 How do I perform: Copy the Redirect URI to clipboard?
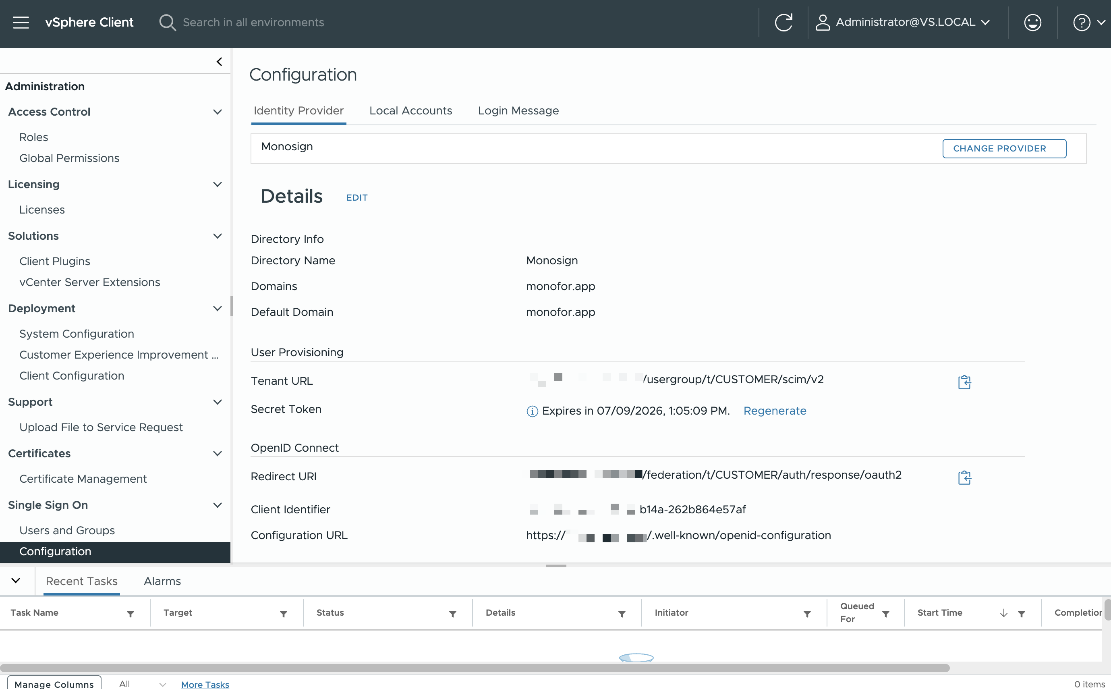[x=964, y=477]
